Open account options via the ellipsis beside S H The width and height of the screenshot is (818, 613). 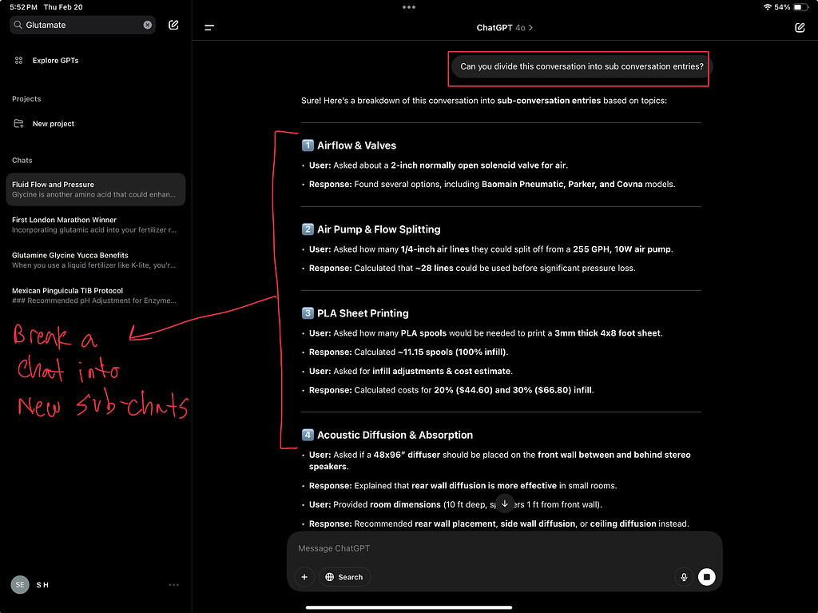tap(173, 584)
